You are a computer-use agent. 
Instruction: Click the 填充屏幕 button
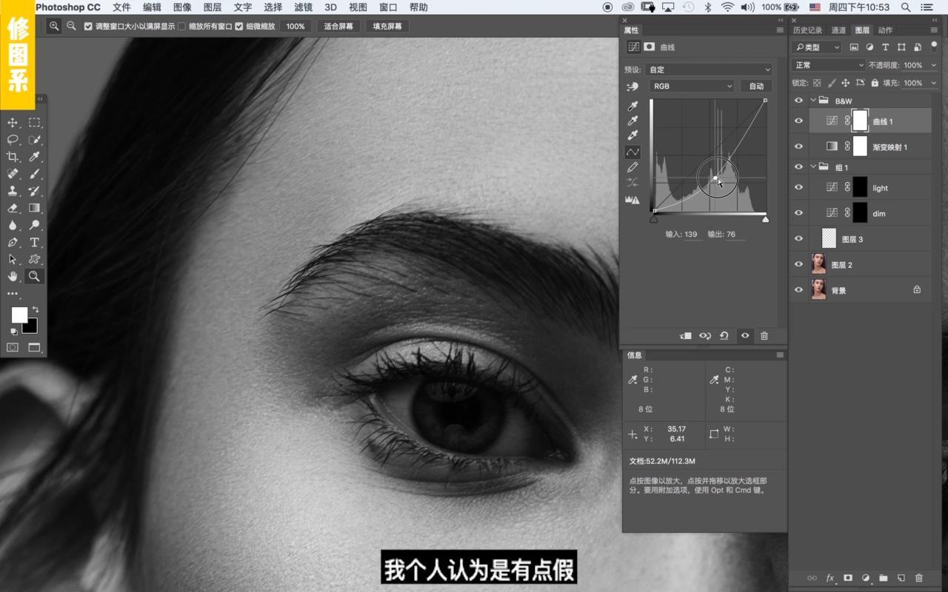(x=387, y=26)
